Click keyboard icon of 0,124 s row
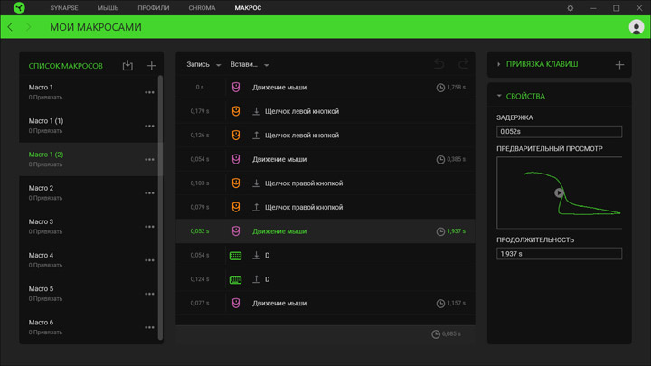 235,279
